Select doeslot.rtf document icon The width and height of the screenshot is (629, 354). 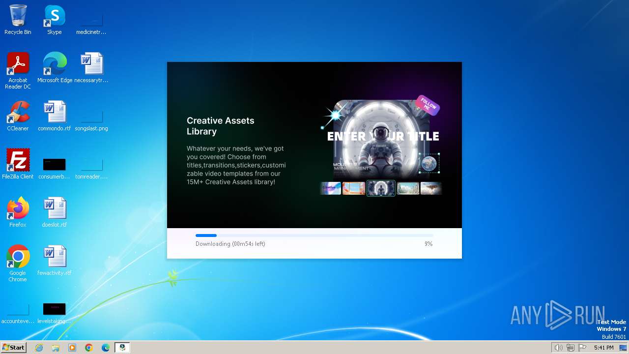point(55,212)
